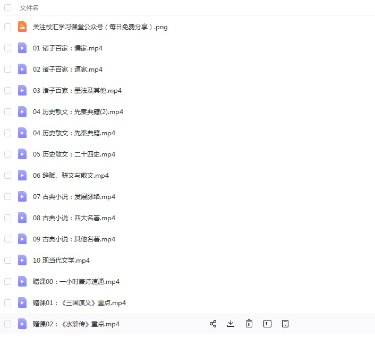The image size is (375, 338).
Task: Open 02 诸子百家：道家.mp4 file name
Action: [x=67, y=70]
